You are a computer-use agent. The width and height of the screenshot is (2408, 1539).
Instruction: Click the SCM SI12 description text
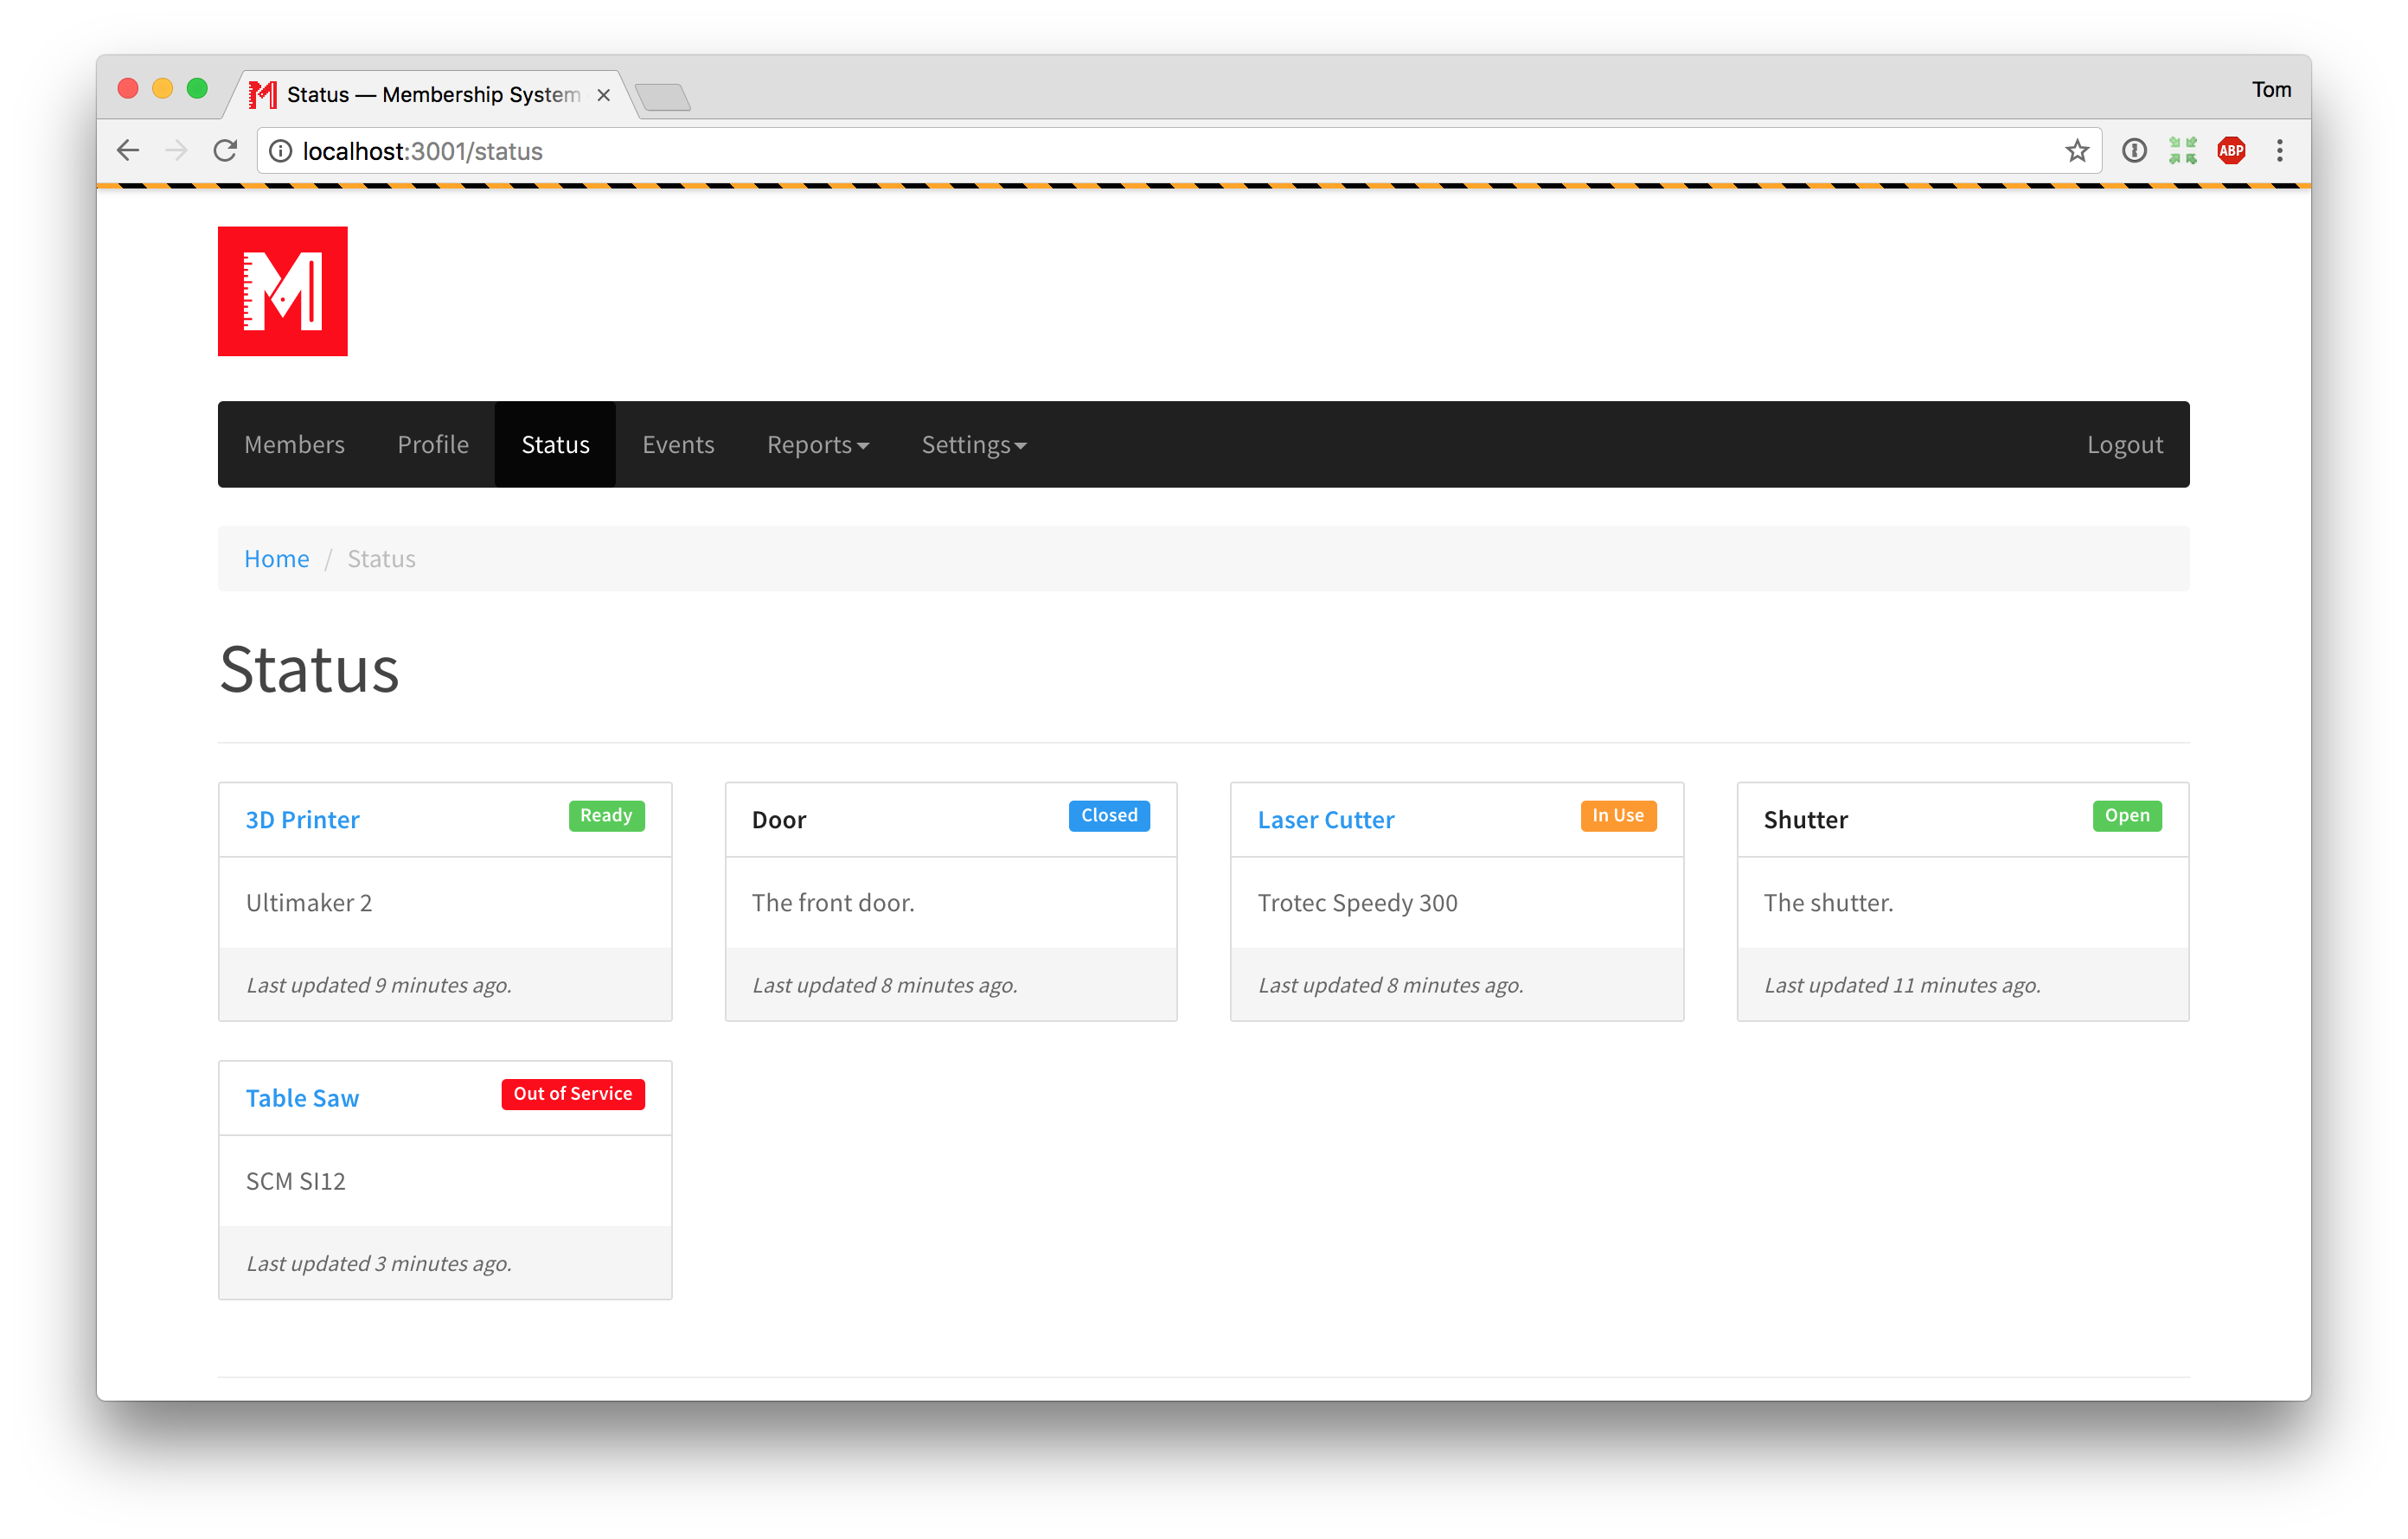[296, 1181]
